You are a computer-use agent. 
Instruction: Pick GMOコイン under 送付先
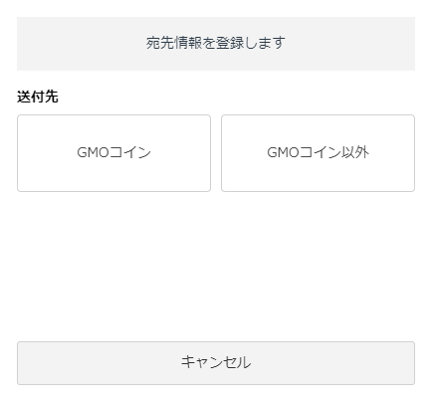tap(113, 153)
